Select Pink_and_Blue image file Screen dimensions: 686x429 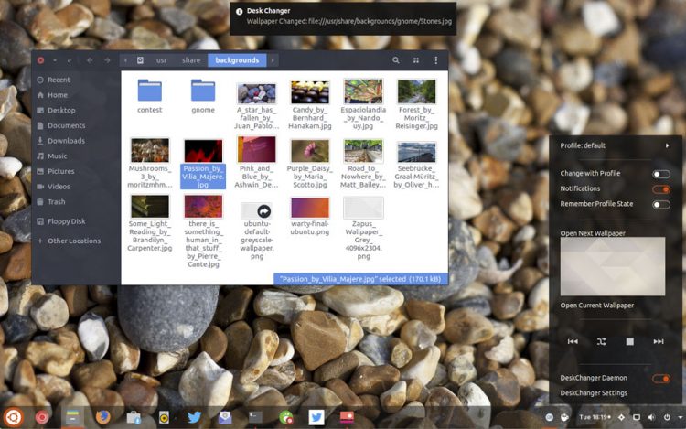[257, 149]
